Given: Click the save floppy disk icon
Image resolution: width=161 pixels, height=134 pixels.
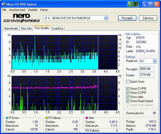Looking at the screenshot, I should pyautogui.click(x=136, y=4).
